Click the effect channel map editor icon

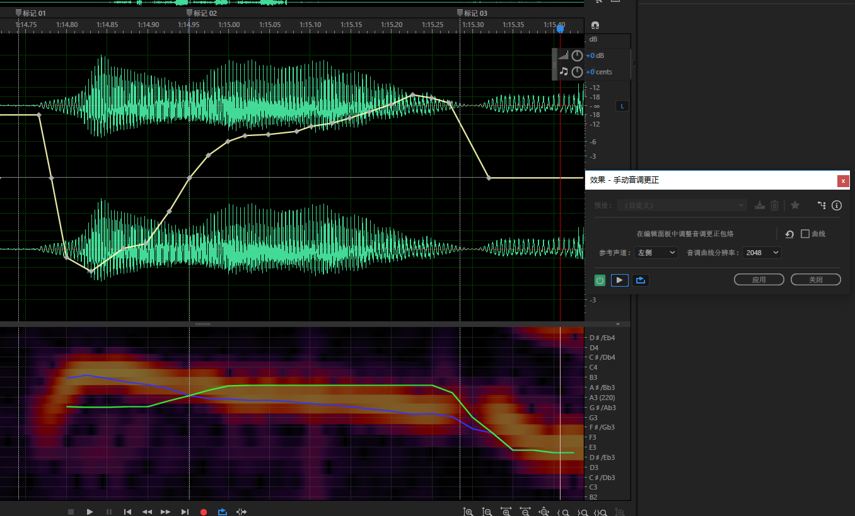click(x=821, y=205)
